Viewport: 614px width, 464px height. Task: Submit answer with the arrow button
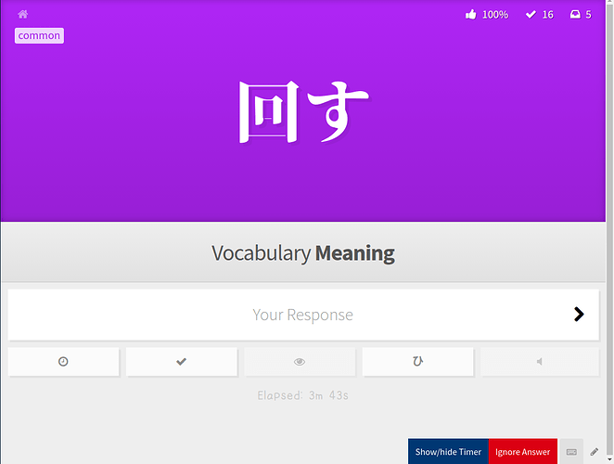[579, 315]
